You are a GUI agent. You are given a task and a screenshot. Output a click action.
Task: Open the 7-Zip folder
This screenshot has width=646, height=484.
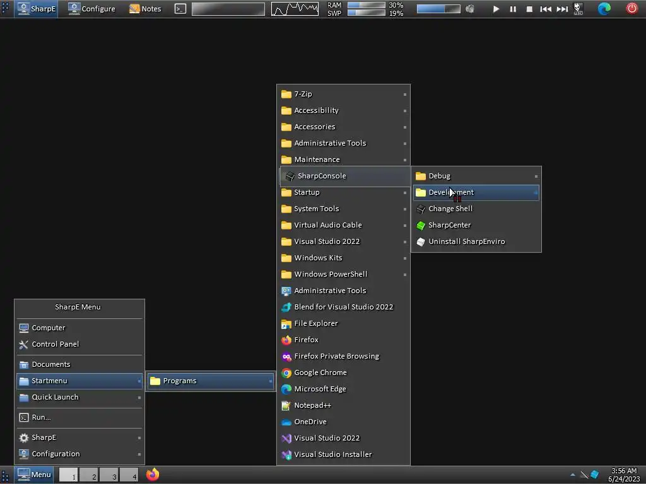[x=344, y=94]
